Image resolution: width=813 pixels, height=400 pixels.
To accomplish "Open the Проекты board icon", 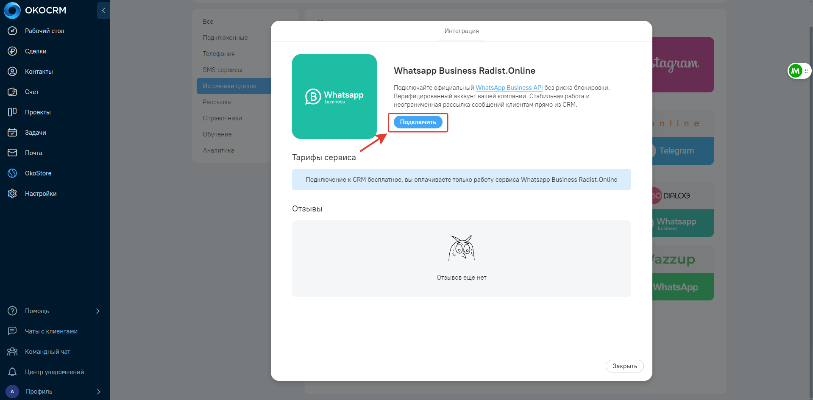I will pyautogui.click(x=12, y=112).
